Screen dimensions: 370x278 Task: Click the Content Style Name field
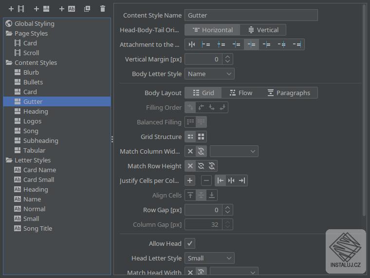(x=251, y=15)
